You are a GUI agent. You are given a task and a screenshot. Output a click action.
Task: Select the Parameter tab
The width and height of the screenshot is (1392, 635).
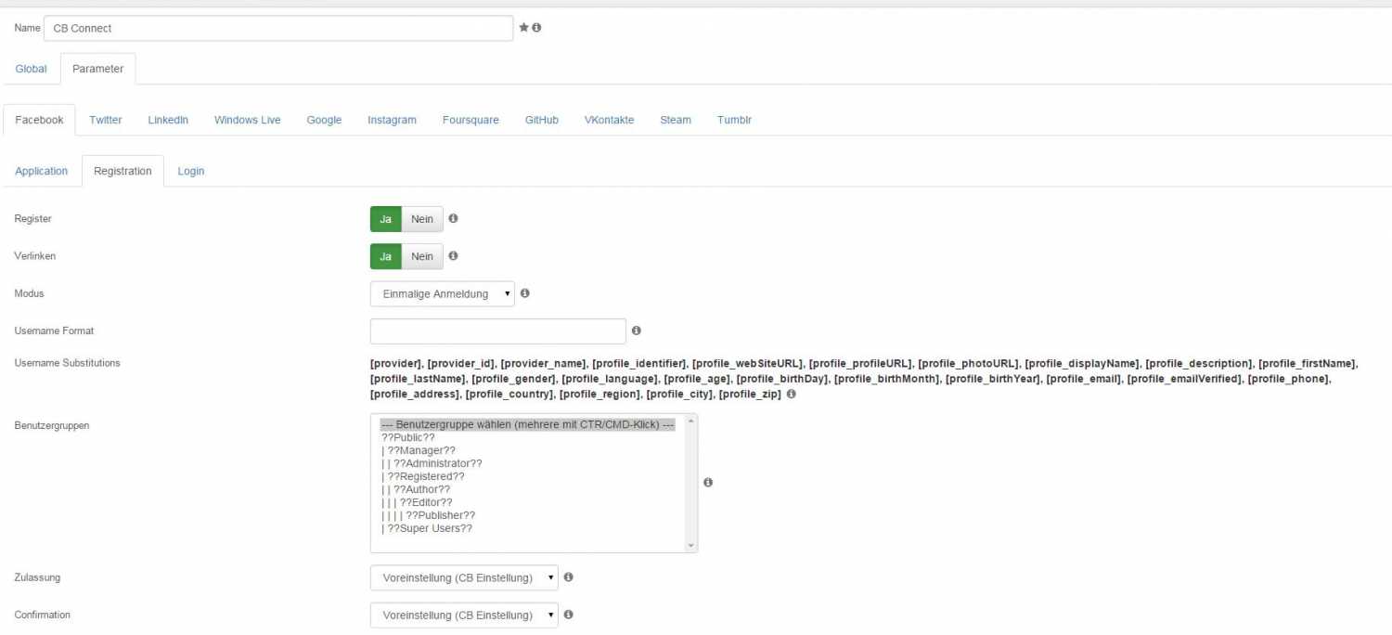[x=98, y=69]
